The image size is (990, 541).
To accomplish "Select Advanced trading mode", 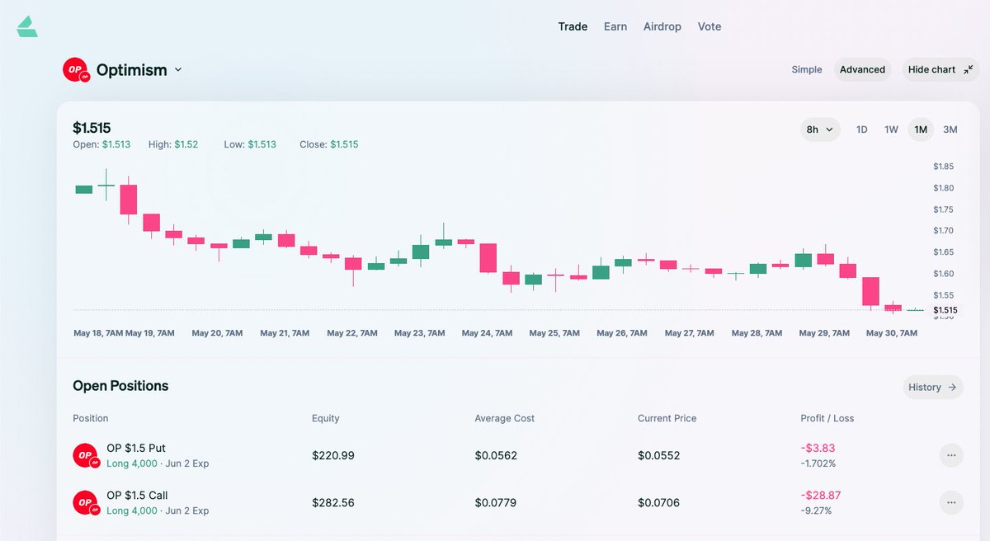I will [x=862, y=69].
